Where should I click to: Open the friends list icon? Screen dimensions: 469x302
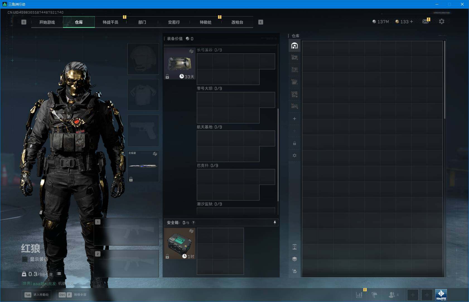click(393, 295)
